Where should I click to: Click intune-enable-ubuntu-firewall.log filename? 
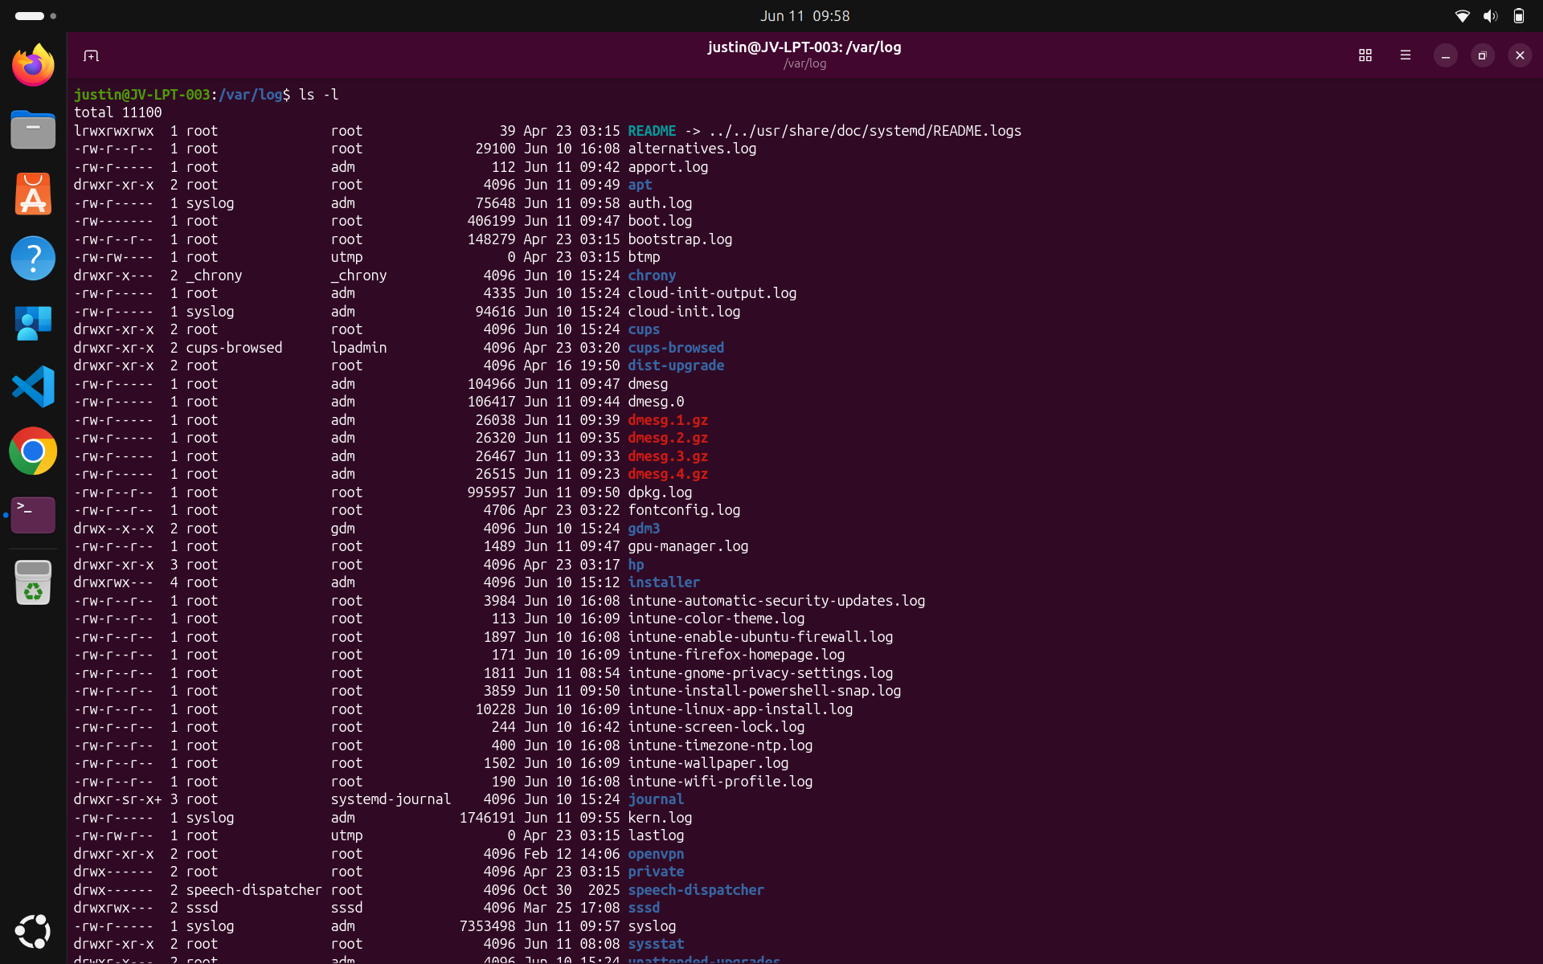(760, 637)
